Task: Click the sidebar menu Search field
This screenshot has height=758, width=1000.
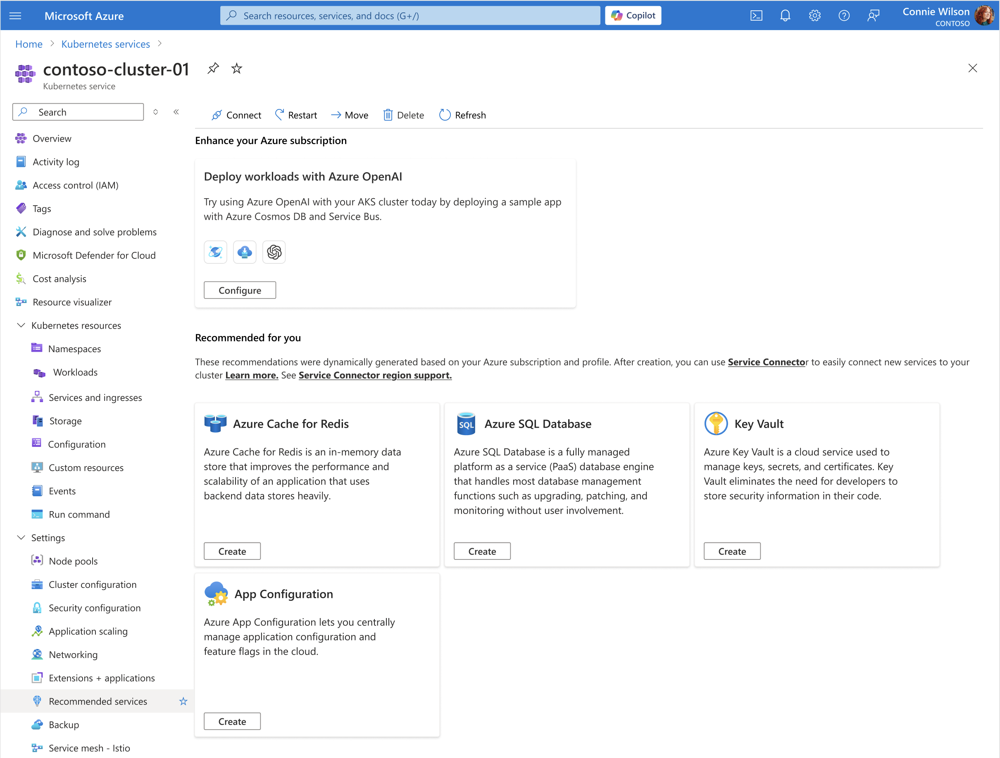Action: (x=78, y=112)
